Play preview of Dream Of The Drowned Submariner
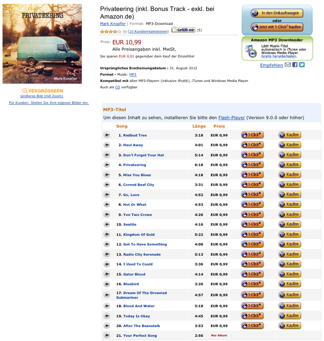The height and width of the screenshot is (341, 324). [107, 295]
